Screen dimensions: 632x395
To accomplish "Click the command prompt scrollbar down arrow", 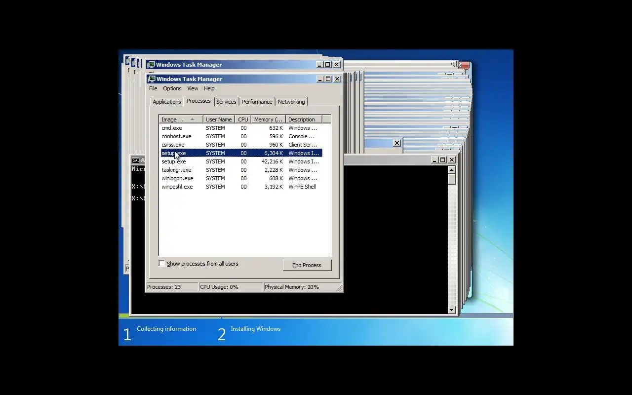I will coord(451,310).
